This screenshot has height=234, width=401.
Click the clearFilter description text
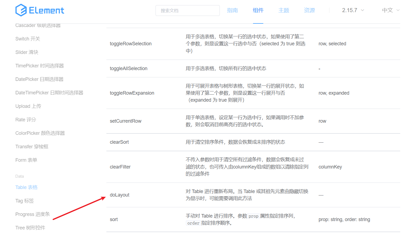pos(247,167)
